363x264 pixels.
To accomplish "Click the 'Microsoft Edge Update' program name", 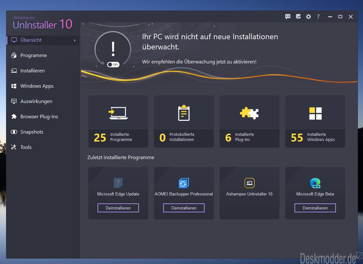I will click(118, 194).
